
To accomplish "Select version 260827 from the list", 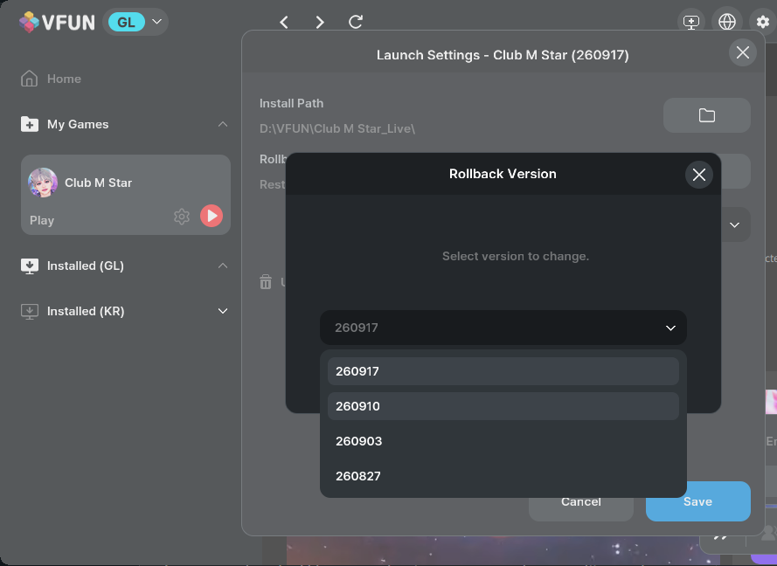I will point(503,476).
